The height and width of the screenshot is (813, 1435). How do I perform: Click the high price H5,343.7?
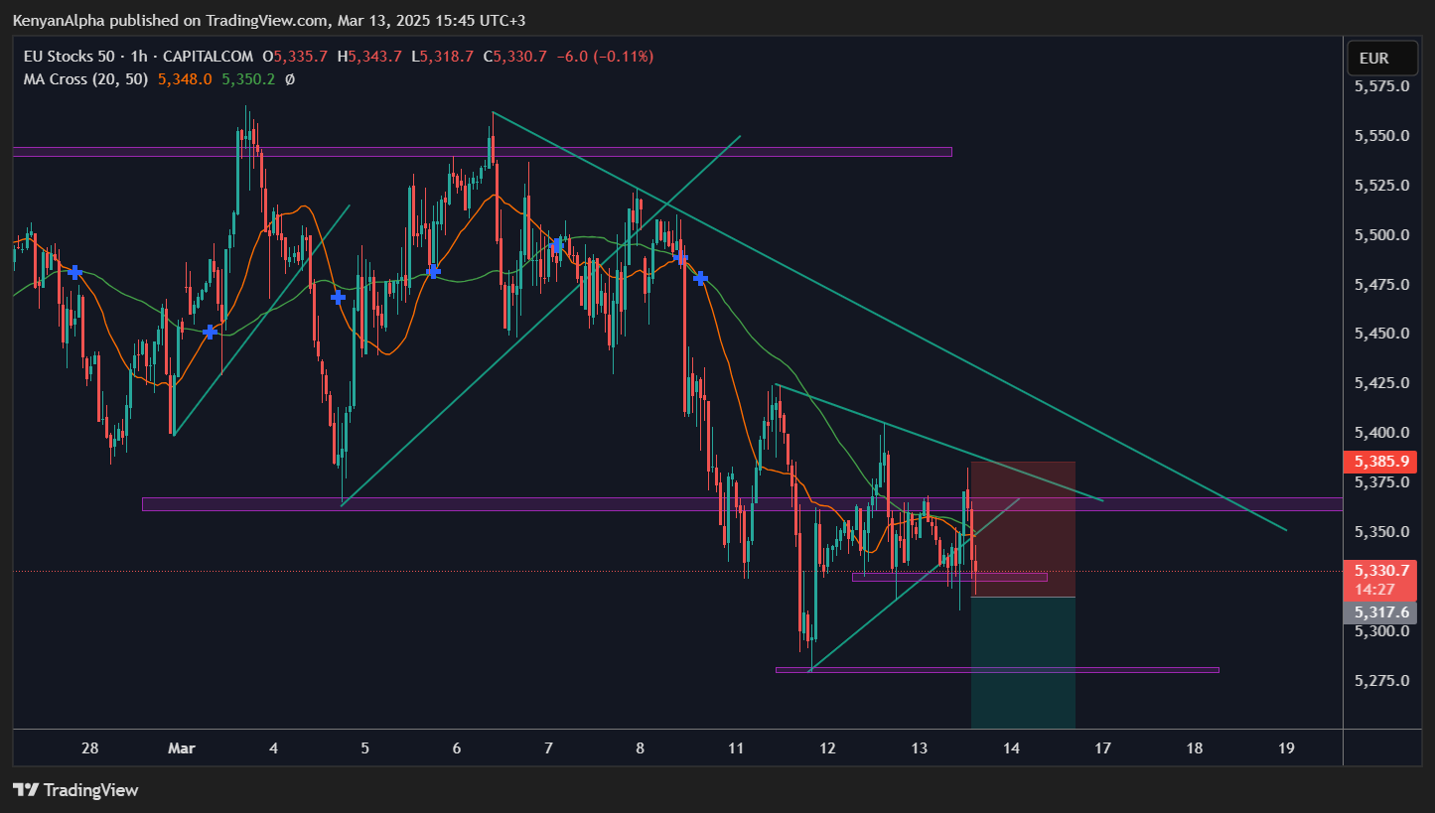click(370, 57)
